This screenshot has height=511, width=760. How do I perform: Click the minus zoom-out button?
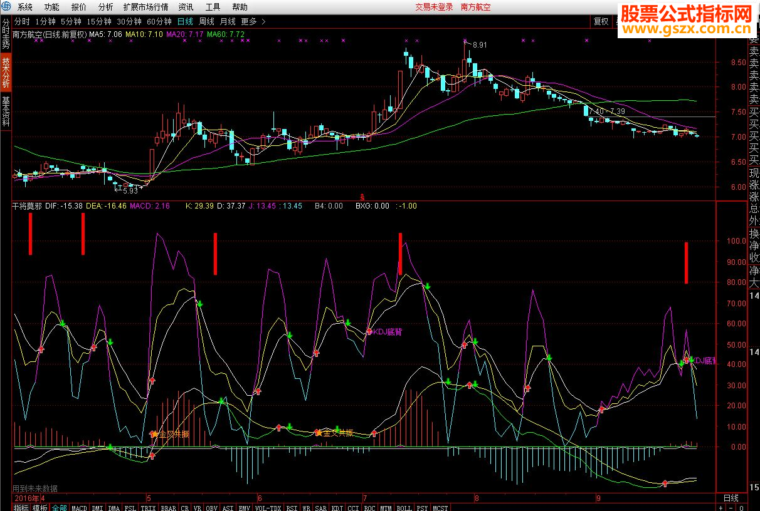pos(731,507)
